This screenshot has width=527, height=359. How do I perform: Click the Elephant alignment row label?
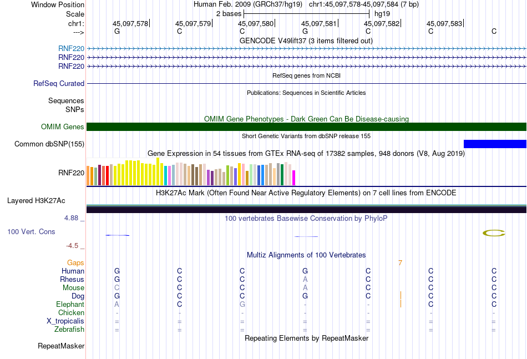[x=70, y=304]
